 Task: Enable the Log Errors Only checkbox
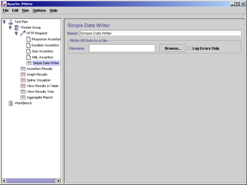tap(189, 48)
